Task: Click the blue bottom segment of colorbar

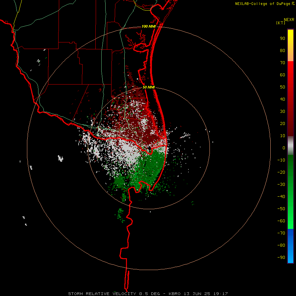Action: 290,246
